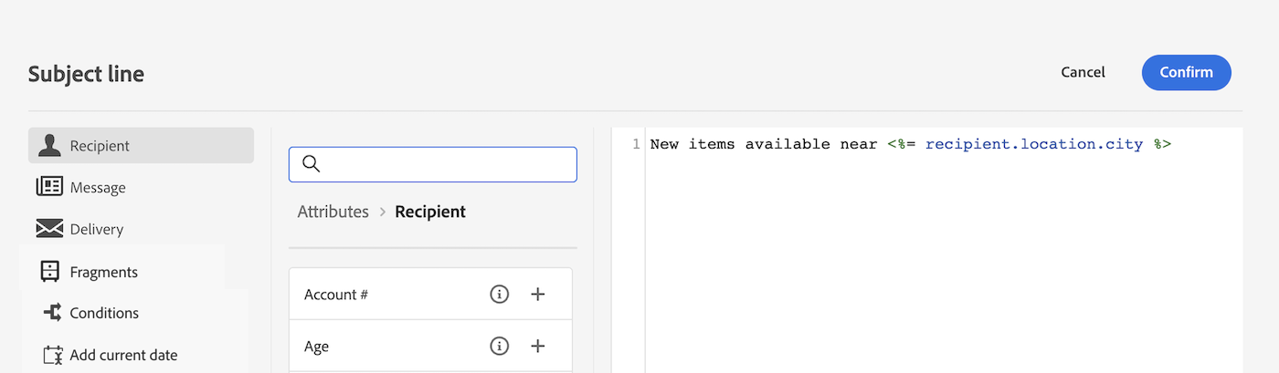Select the Message newspaper icon
This screenshot has height=373, width=1279.
pos(49,187)
